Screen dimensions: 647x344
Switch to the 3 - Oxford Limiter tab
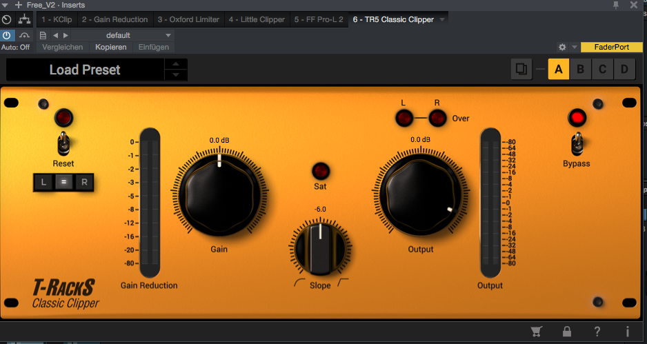click(x=188, y=19)
